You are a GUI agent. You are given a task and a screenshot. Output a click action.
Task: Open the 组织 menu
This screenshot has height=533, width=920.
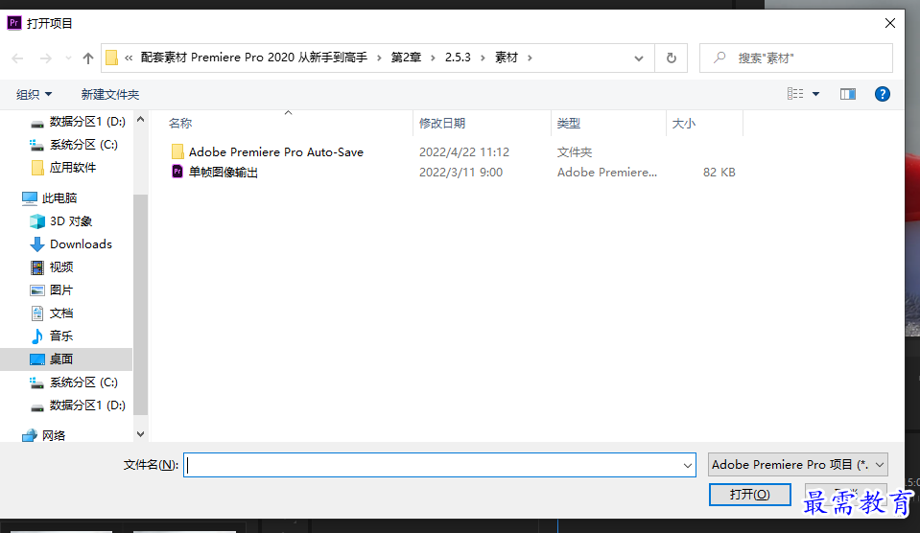click(34, 94)
